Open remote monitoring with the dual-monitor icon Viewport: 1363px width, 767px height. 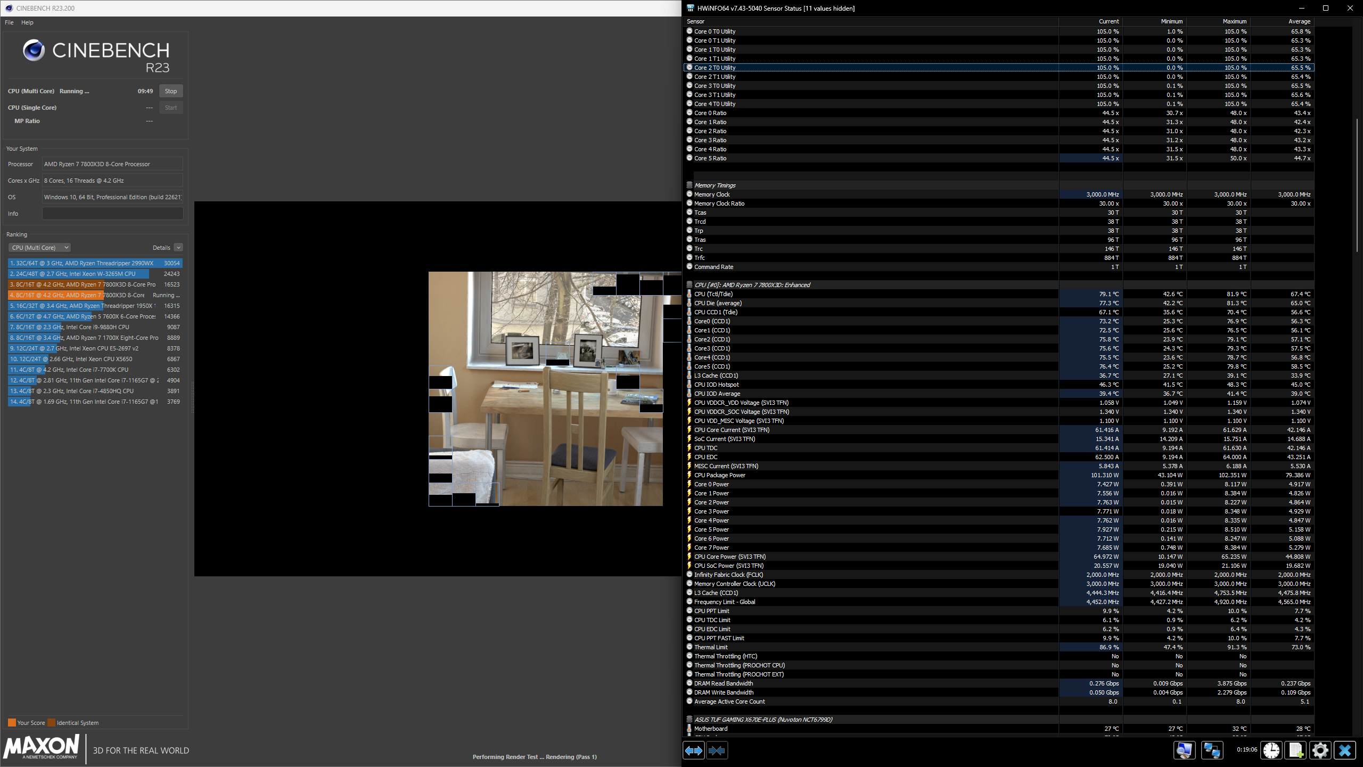(x=1212, y=750)
